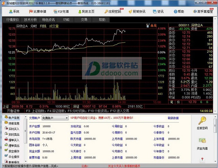Open 特色资讯 menu
This screenshot has width=218, height=168.
click(48, 20)
